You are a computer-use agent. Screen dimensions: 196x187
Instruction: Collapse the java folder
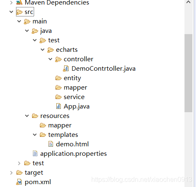click(x=27, y=31)
